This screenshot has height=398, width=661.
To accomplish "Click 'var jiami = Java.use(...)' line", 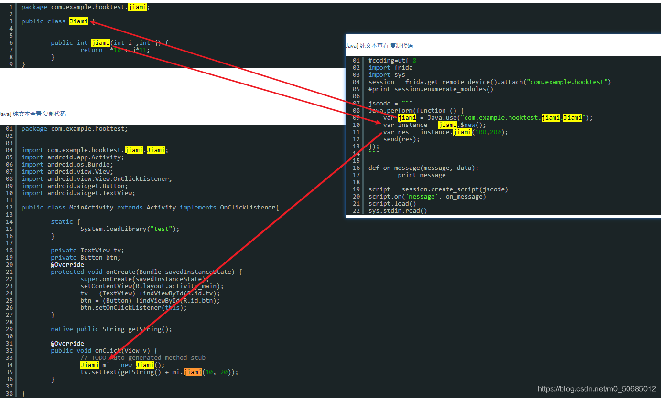I will (488, 118).
